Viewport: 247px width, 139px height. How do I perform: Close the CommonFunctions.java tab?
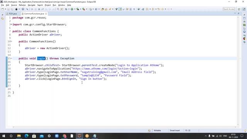click(46, 14)
